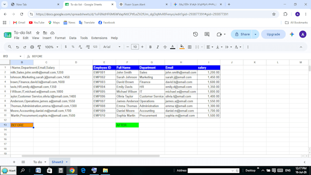311x175 pixels.
Task: Open the text color picker
Action: 172,47
